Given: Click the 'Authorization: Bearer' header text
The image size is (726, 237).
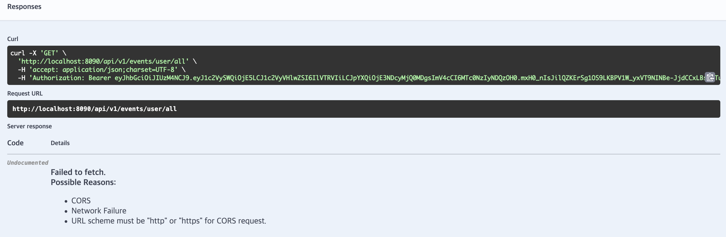Looking at the screenshot, I should pos(70,78).
